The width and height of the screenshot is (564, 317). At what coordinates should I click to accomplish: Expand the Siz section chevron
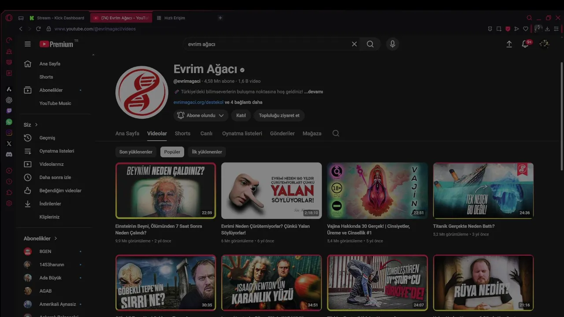click(x=36, y=125)
